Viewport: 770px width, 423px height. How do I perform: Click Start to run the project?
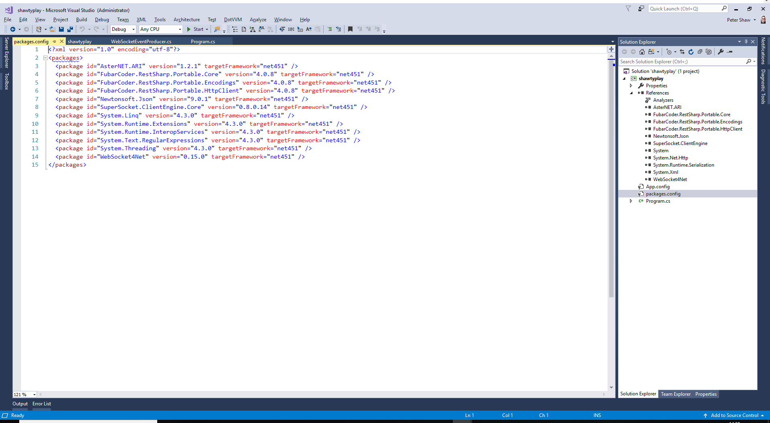[x=197, y=29]
